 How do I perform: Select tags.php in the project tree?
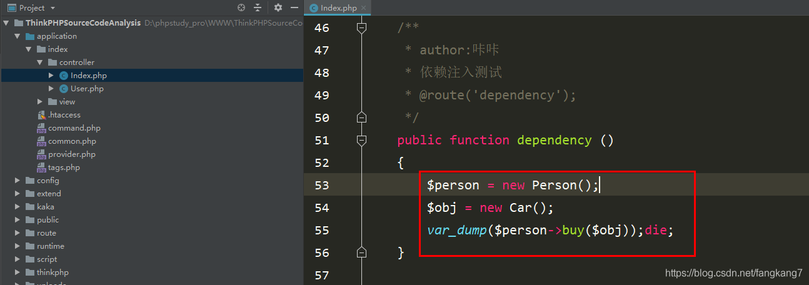[x=64, y=167]
